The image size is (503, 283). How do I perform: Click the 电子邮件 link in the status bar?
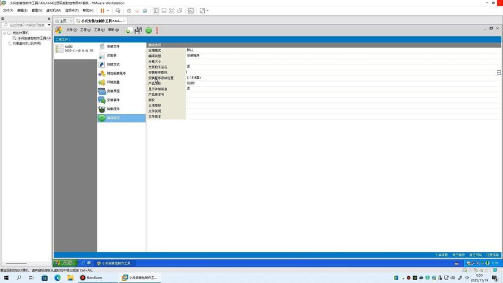(458, 255)
